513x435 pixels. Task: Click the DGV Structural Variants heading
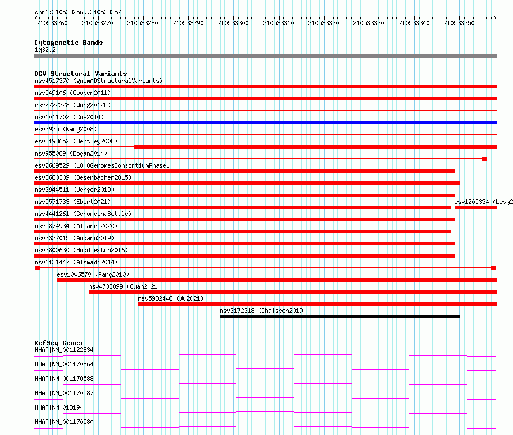click(81, 74)
